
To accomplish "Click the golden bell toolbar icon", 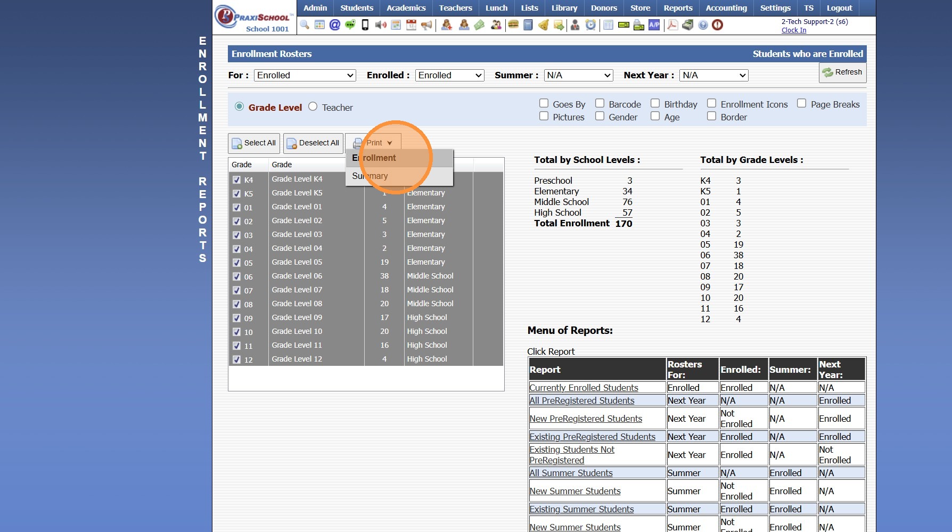I will [x=544, y=25].
